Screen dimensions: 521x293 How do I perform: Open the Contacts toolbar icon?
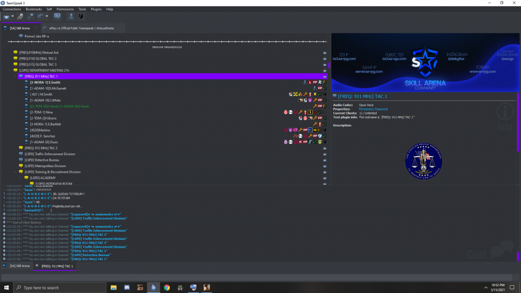pos(71,17)
